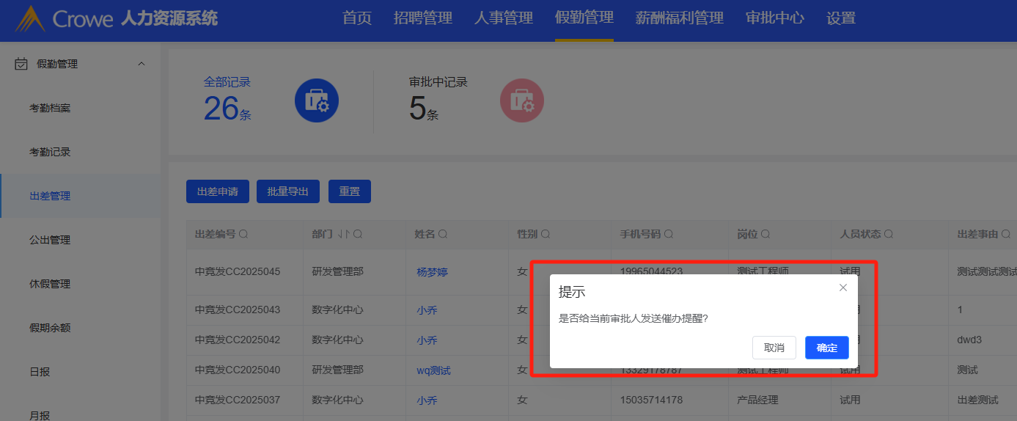
Task: Switch to 假勤管理 top tab
Action: pyautogui.click(x=584, y=18)
